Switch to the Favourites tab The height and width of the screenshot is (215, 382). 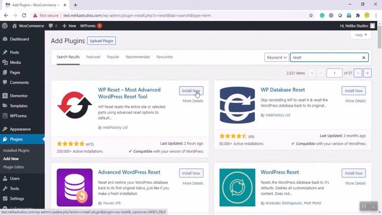click(x=165, y=57)
